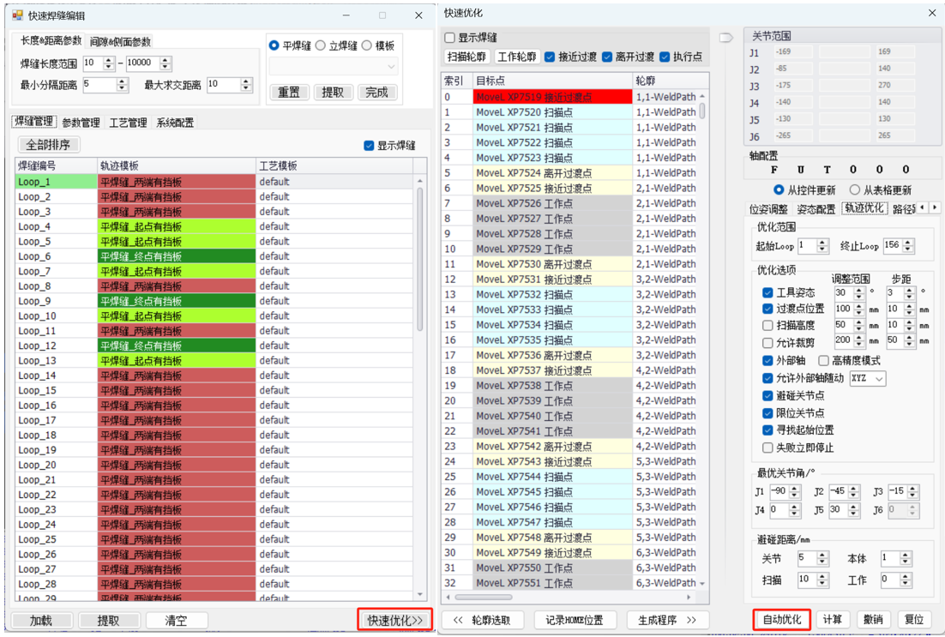945x637 pixels.
Task: Click the 快速焊缝编辑 window app icon
Action: tap(17, 15)
